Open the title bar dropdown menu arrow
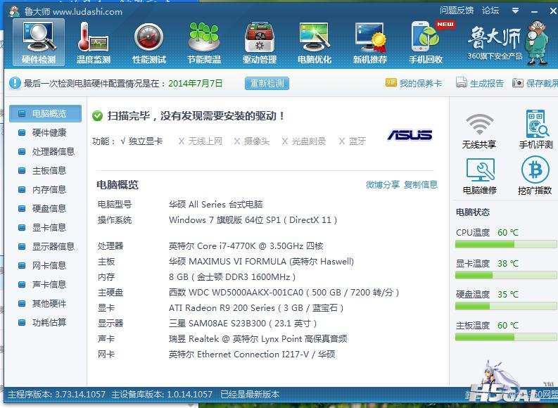 point(515,11)
